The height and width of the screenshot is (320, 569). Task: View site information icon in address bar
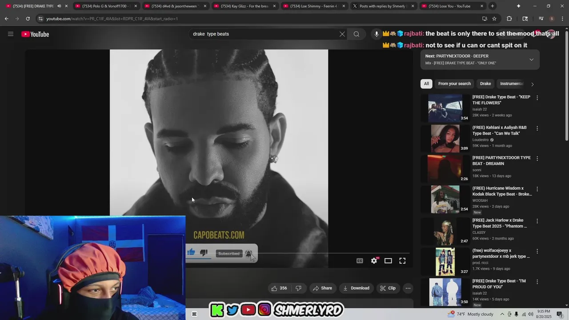tap(40, 19)
